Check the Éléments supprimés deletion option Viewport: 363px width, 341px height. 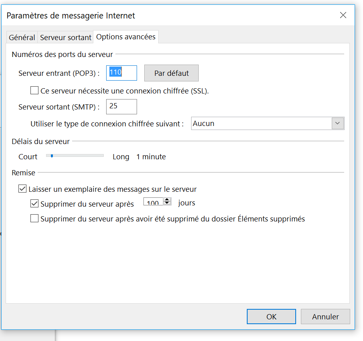pyautogui.click(x=34, y=219)
